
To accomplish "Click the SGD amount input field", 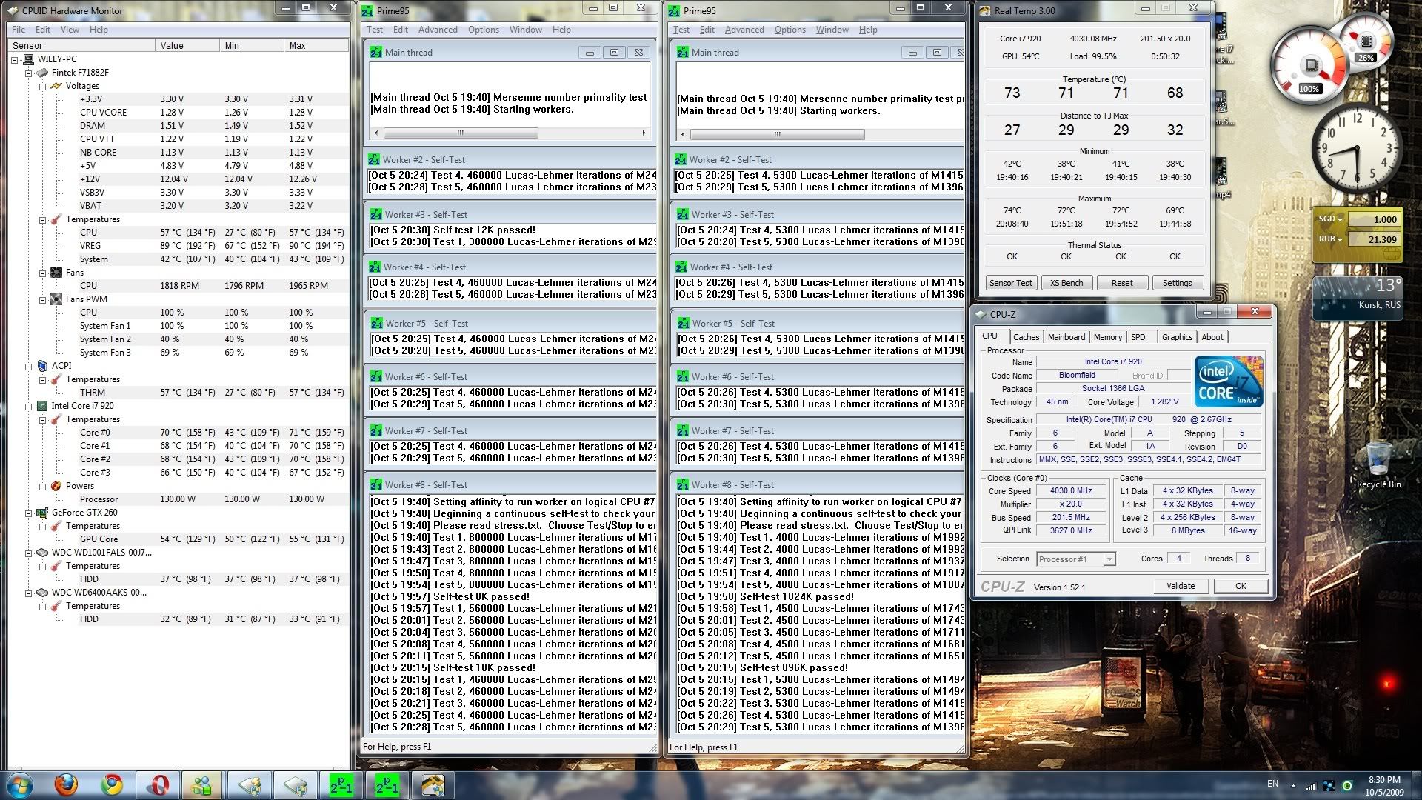I will [1375, 219].
